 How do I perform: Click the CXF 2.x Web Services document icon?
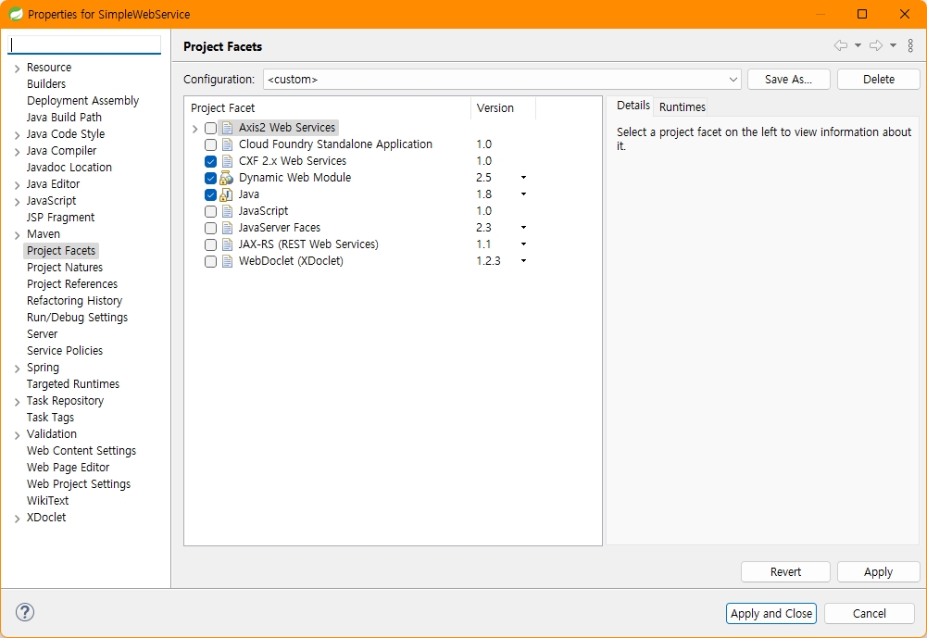click(x=227, y=161)
